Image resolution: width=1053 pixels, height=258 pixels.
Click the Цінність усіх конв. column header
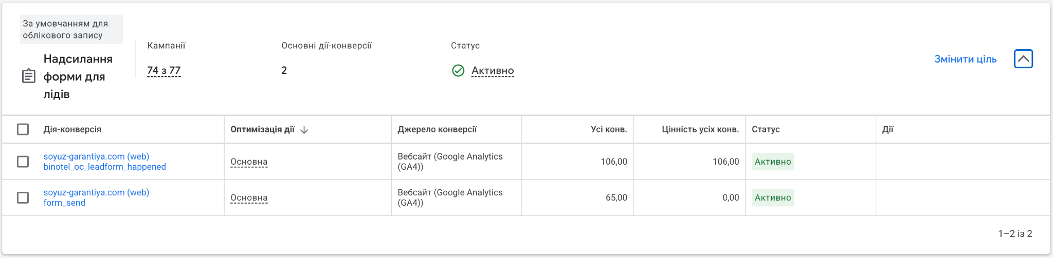coord(700,129)
